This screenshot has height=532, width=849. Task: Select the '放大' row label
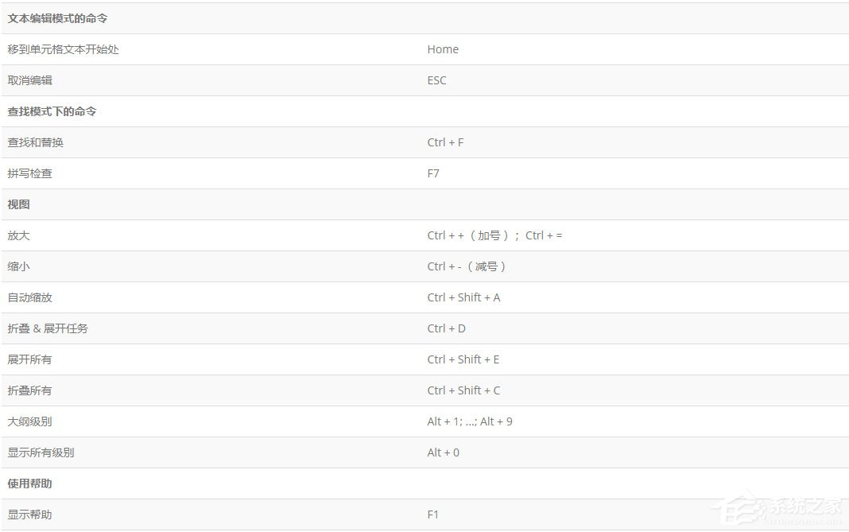[x=19, y=235]
